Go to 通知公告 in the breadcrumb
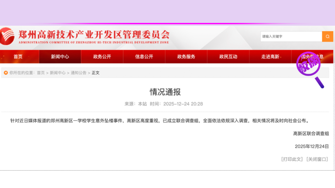 tap(79, 73)
